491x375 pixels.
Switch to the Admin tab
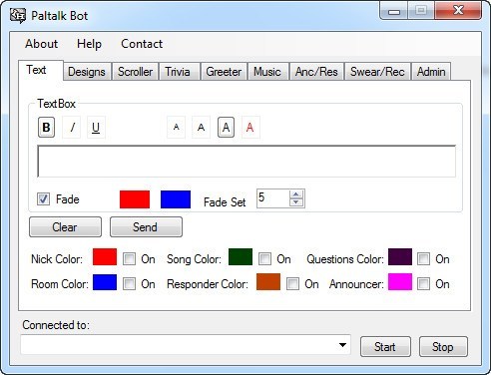coord(431,72)
